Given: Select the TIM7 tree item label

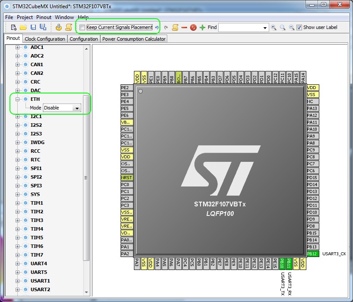Looking at the screenshot, I should coord(37,255).
